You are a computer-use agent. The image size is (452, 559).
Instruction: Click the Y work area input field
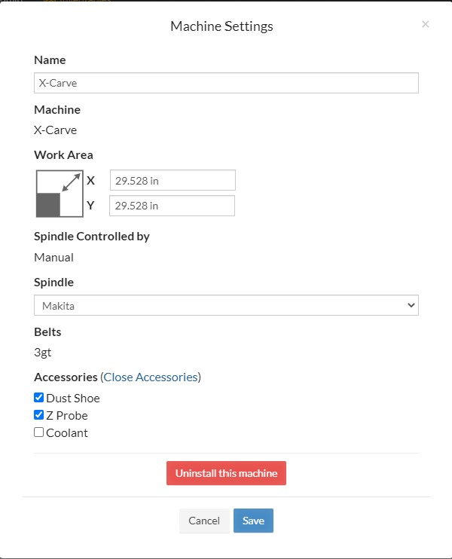173,206
